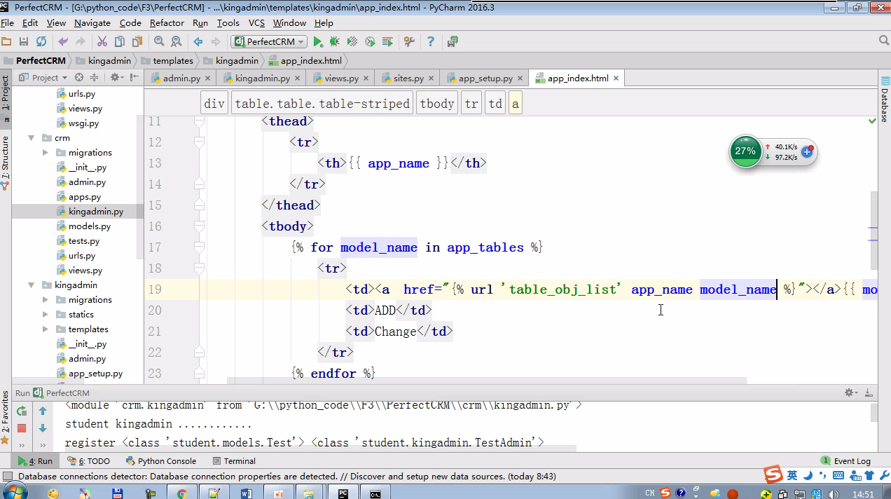
Task: Rerun PerfectCRM in the Run panel
Action: coord(22,411)
